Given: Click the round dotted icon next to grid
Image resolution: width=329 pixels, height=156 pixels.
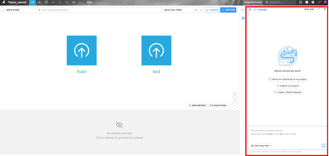Looking at the screenshot, I should [307, 2].
